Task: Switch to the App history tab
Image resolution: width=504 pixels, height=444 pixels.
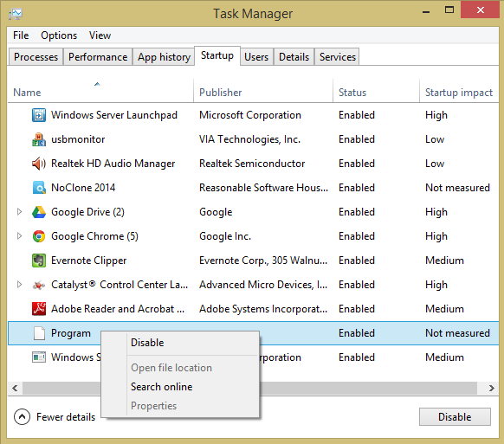Action: tap(164, 57)
